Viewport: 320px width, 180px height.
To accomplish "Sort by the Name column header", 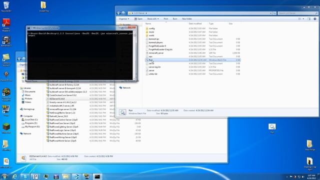I will tap(148, 23).
